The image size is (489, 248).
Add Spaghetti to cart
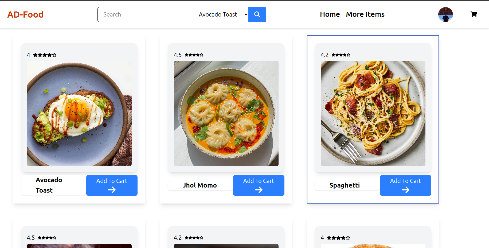click(x=405, y=185)
